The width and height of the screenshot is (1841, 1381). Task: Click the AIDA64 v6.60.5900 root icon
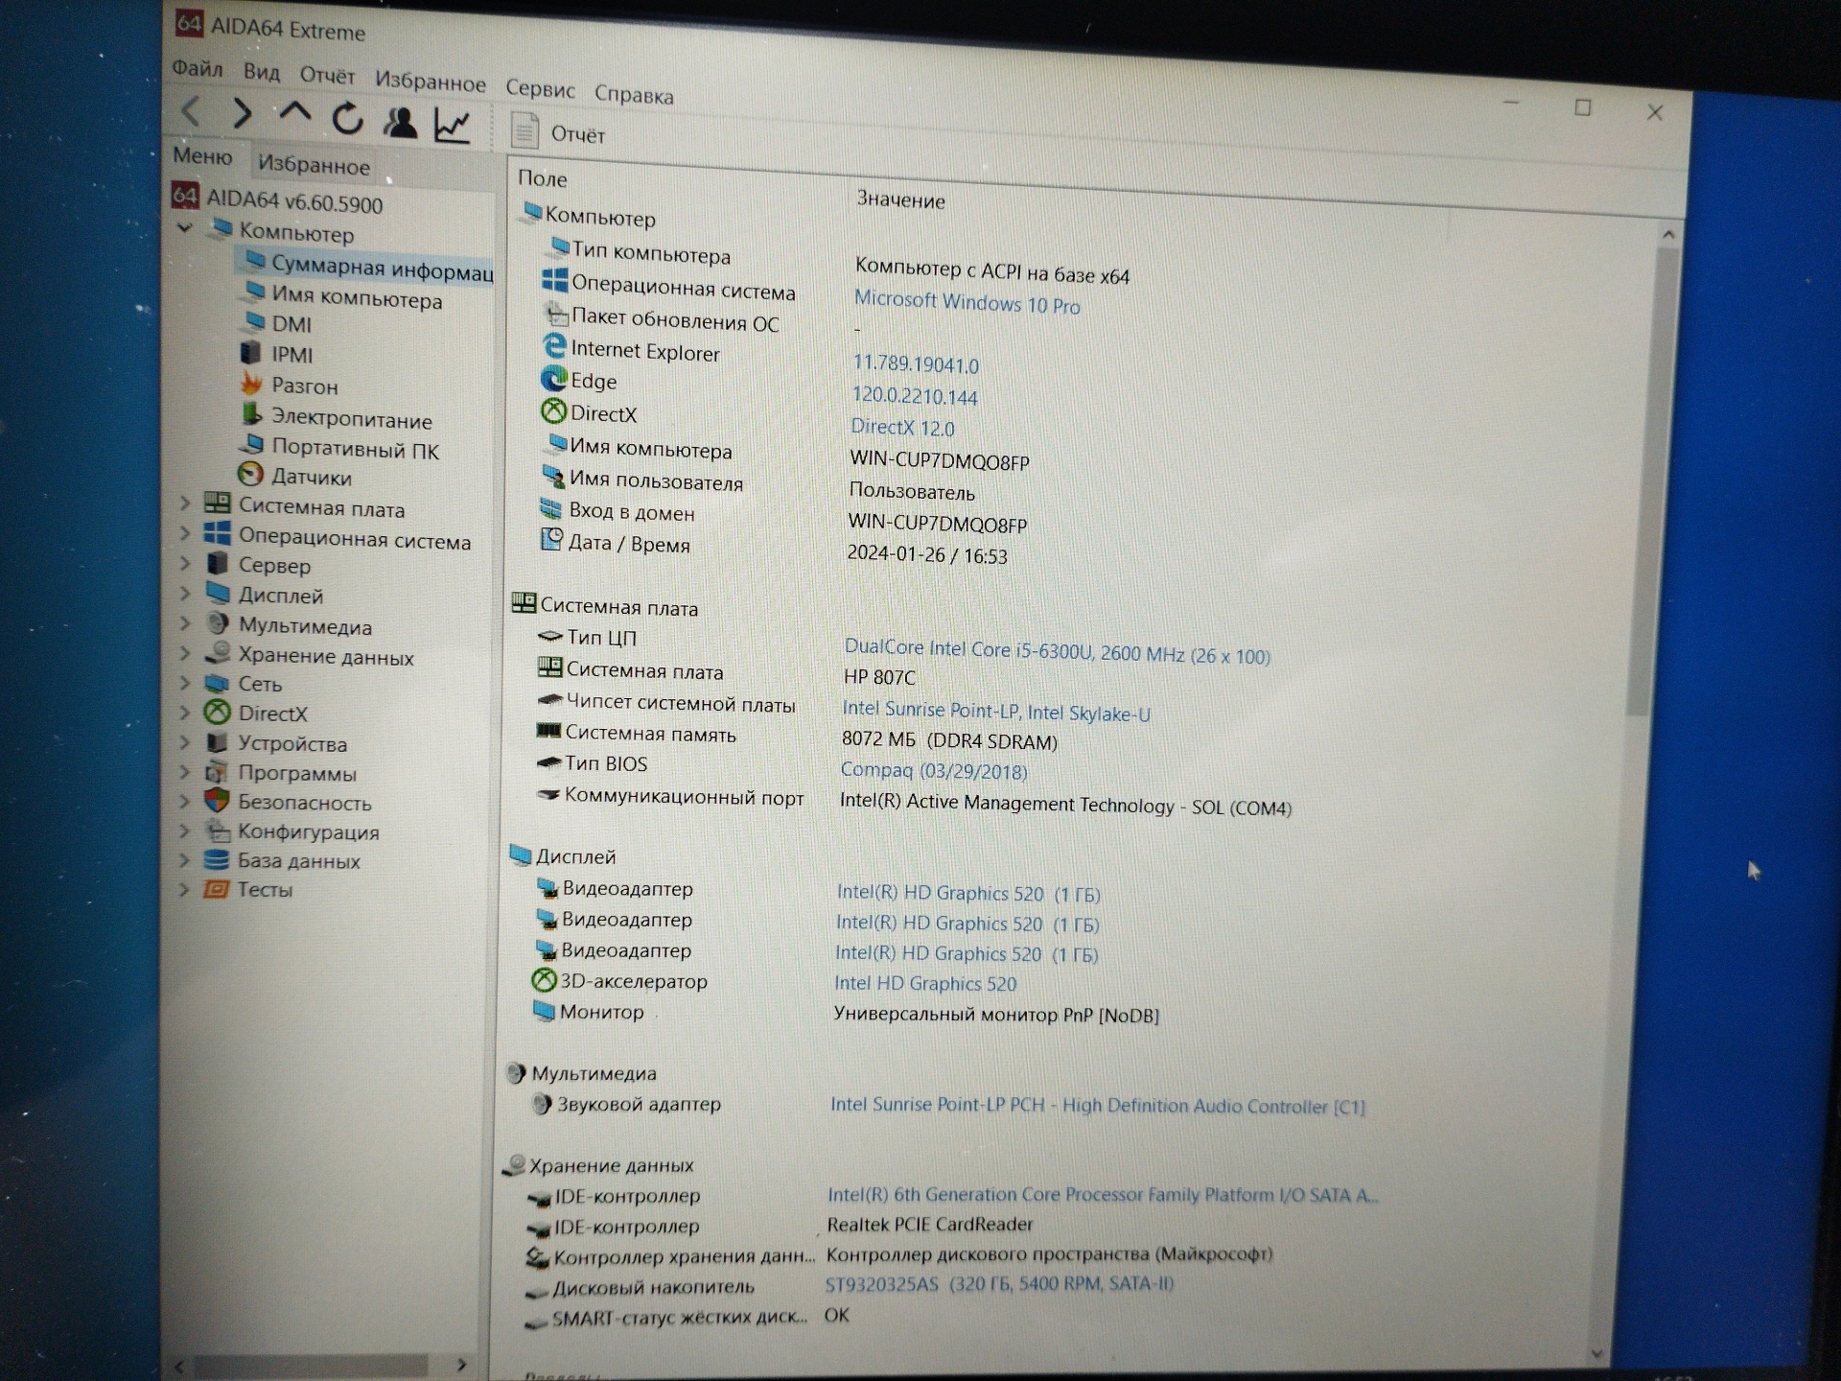(185, 196)
